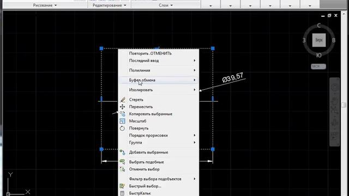Click the top-left blue grip of polyline
Image resolution: width=349 pixels, height=196 pixels.
point(101,48)
